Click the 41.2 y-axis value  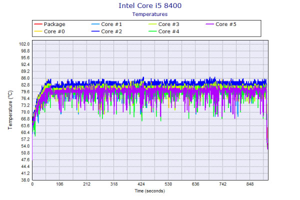click(x=25, y=173)
